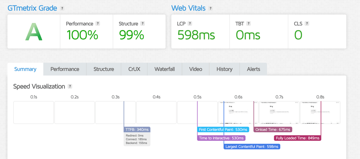Click the Connect: 185ms detail
Screen dimensions: 360x159
[136, 139]
